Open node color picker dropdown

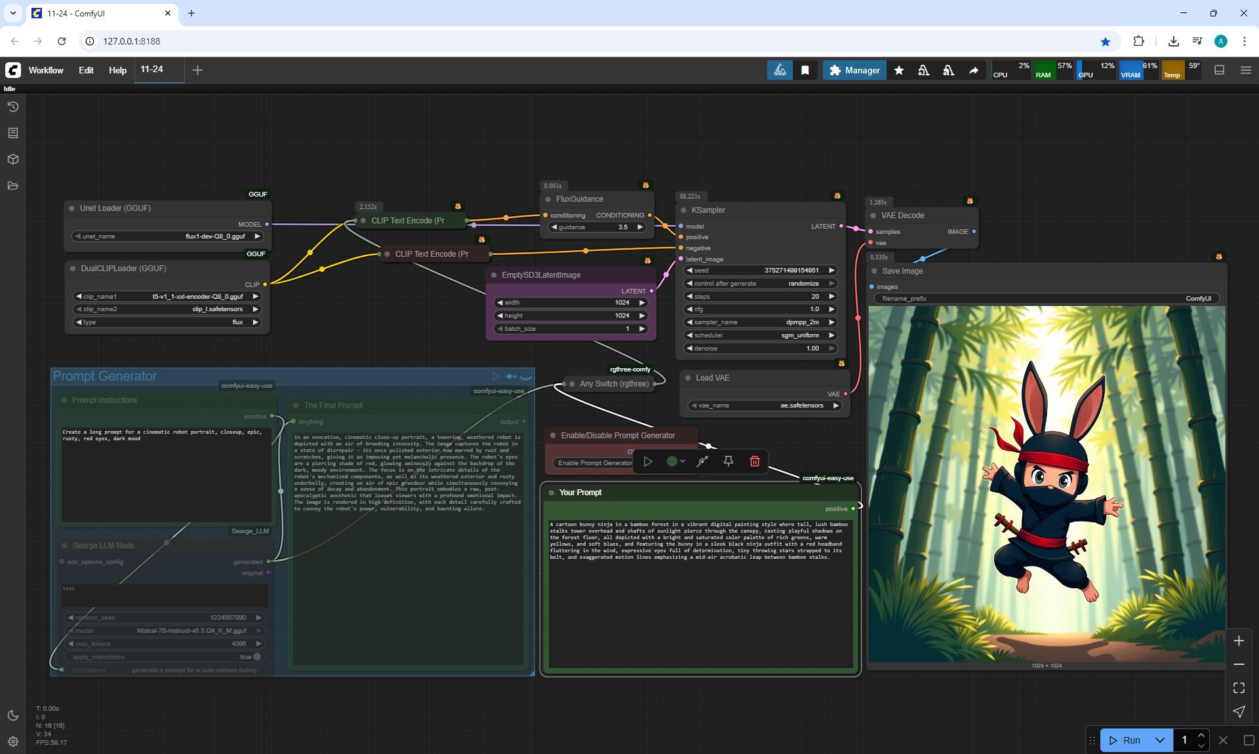tap(675, 461)
